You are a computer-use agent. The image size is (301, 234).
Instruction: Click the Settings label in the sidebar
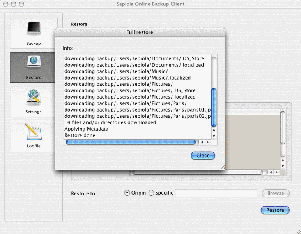tap(34, 112)
